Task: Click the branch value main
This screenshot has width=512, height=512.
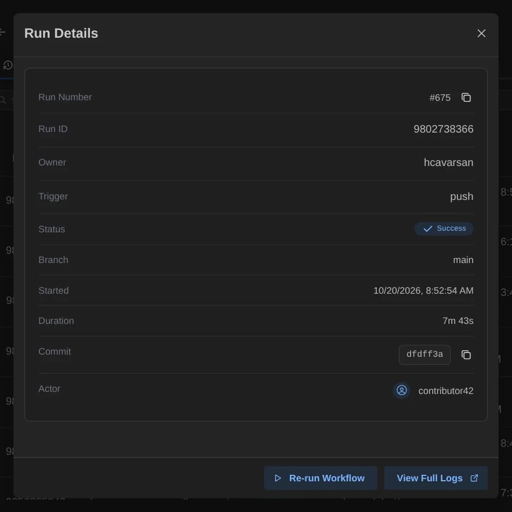Action: (463, 260)
